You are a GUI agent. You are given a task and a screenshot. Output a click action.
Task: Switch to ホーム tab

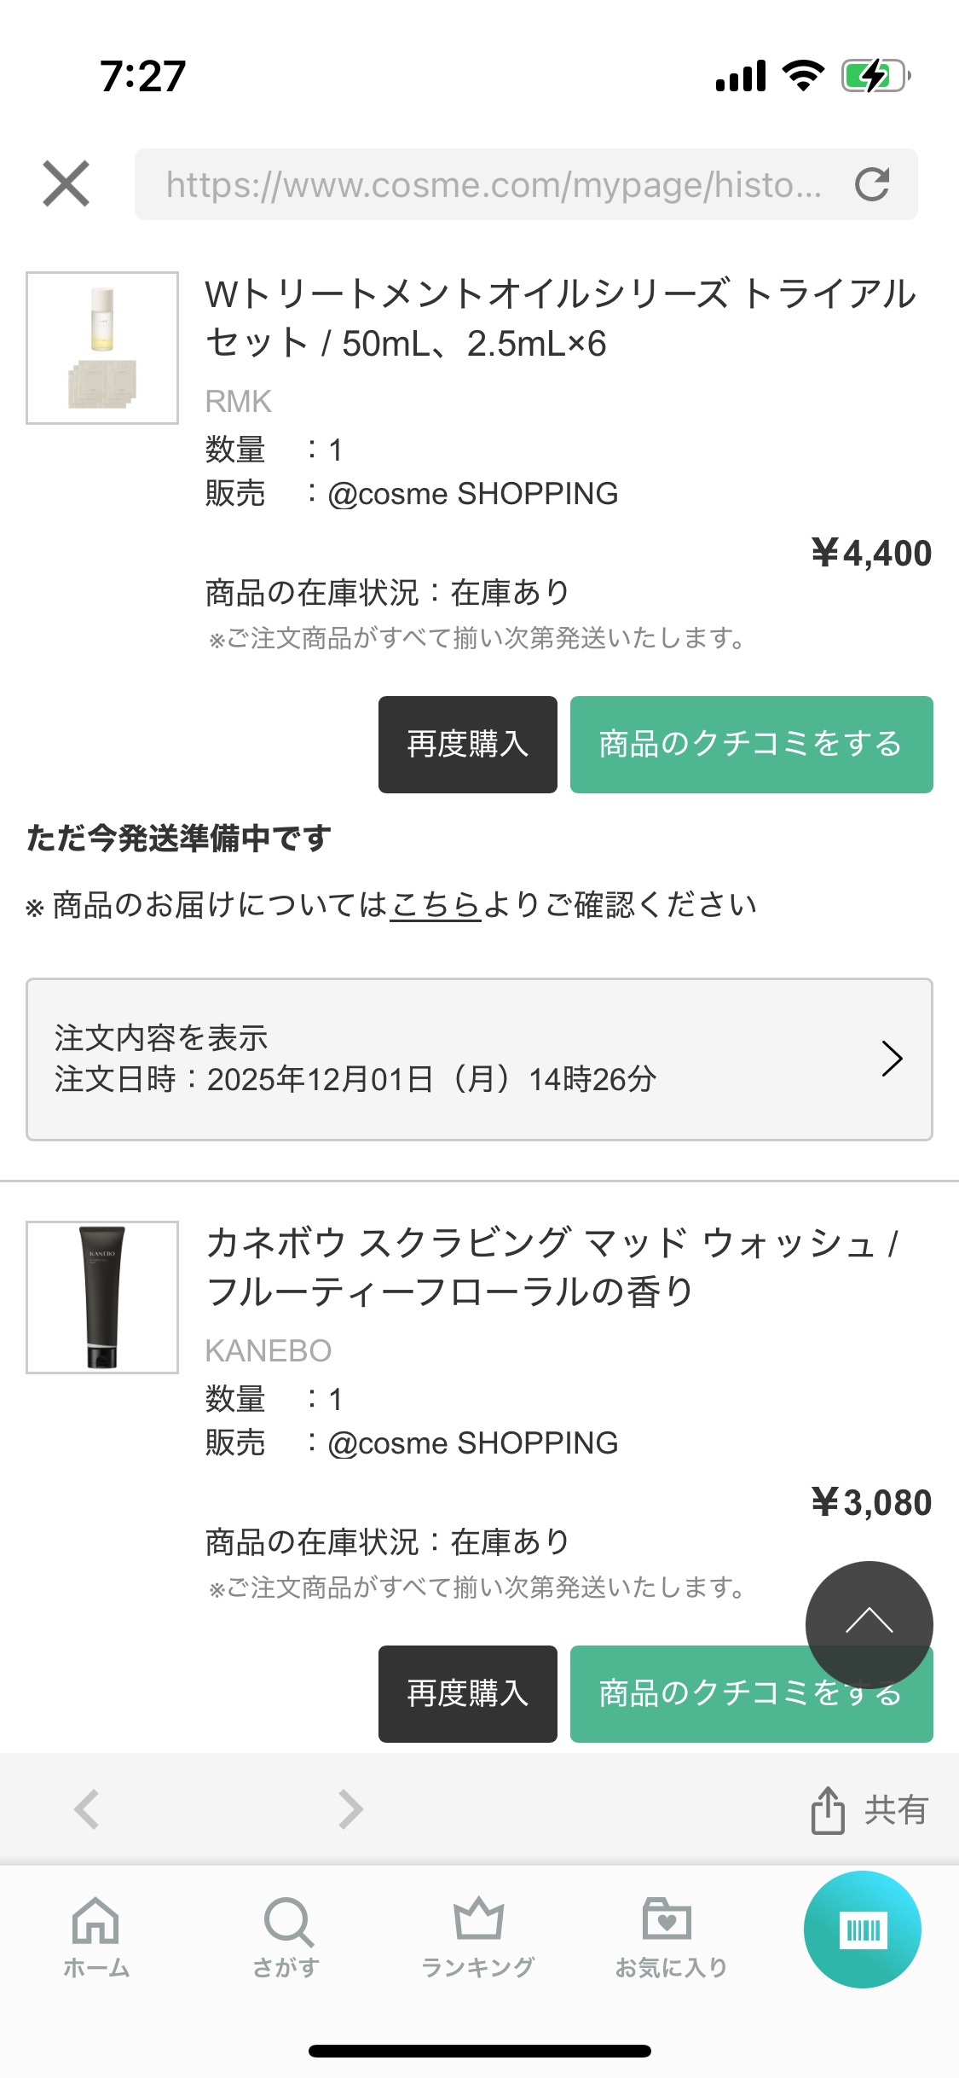point(95,1936)
